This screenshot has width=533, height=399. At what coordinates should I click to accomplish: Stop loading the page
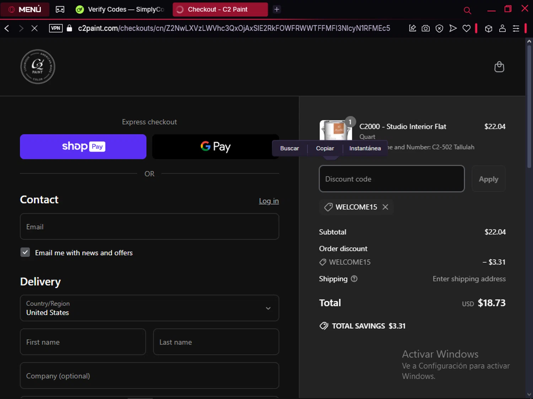tap(34, 28)
